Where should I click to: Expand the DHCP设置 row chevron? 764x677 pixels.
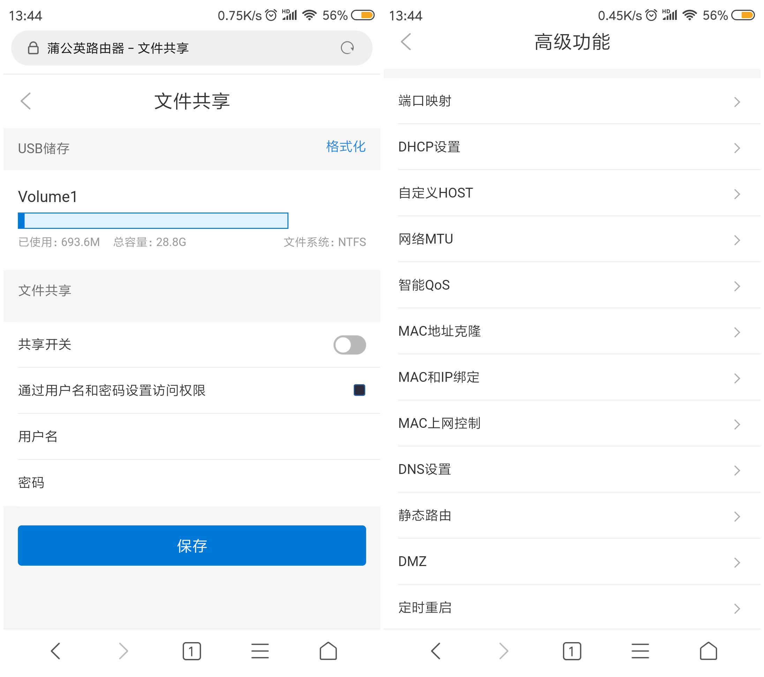(737, 148)
